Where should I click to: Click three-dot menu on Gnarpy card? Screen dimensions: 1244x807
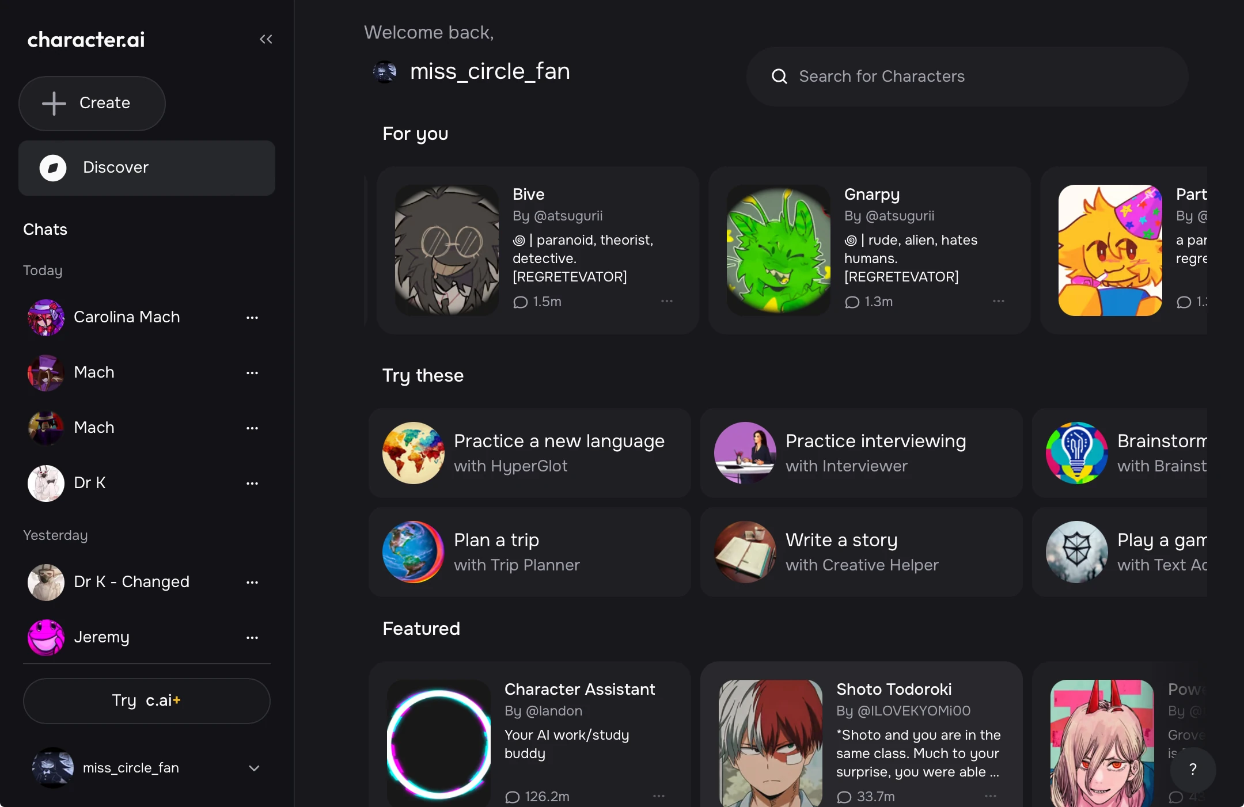click(999, 302)
